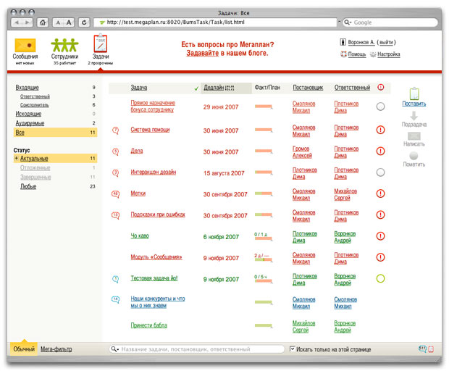Click the Поставить new task icon
Image resolution: width=449 pixels, height=371 pixels.
click(414, 94)
